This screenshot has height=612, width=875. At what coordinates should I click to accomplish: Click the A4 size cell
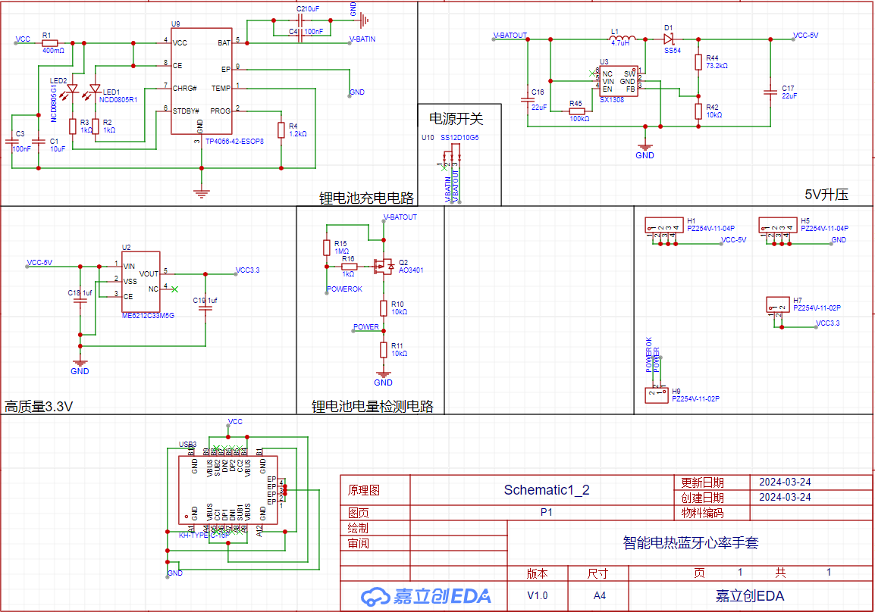pyautogui.click(x=599, y=596)
